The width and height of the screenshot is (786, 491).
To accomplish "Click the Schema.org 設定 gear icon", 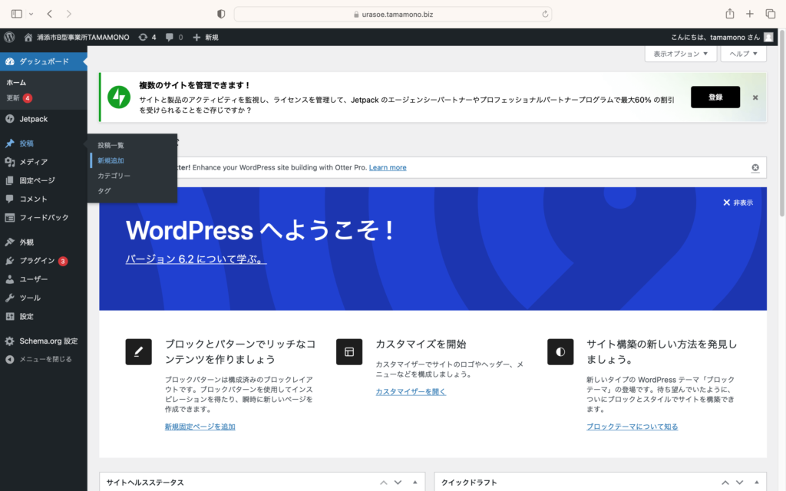I will 9,341.
